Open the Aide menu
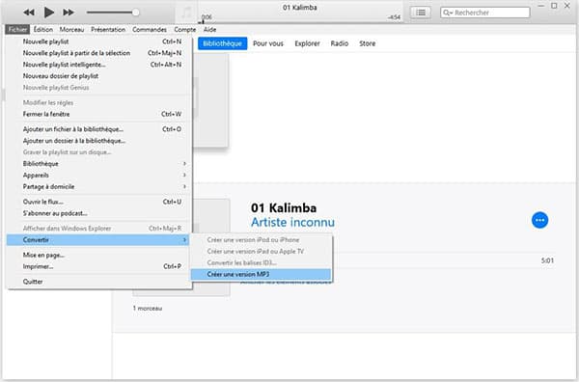This screenshot has height=382, width=579. pyautogui.click(x=209, y=30)
